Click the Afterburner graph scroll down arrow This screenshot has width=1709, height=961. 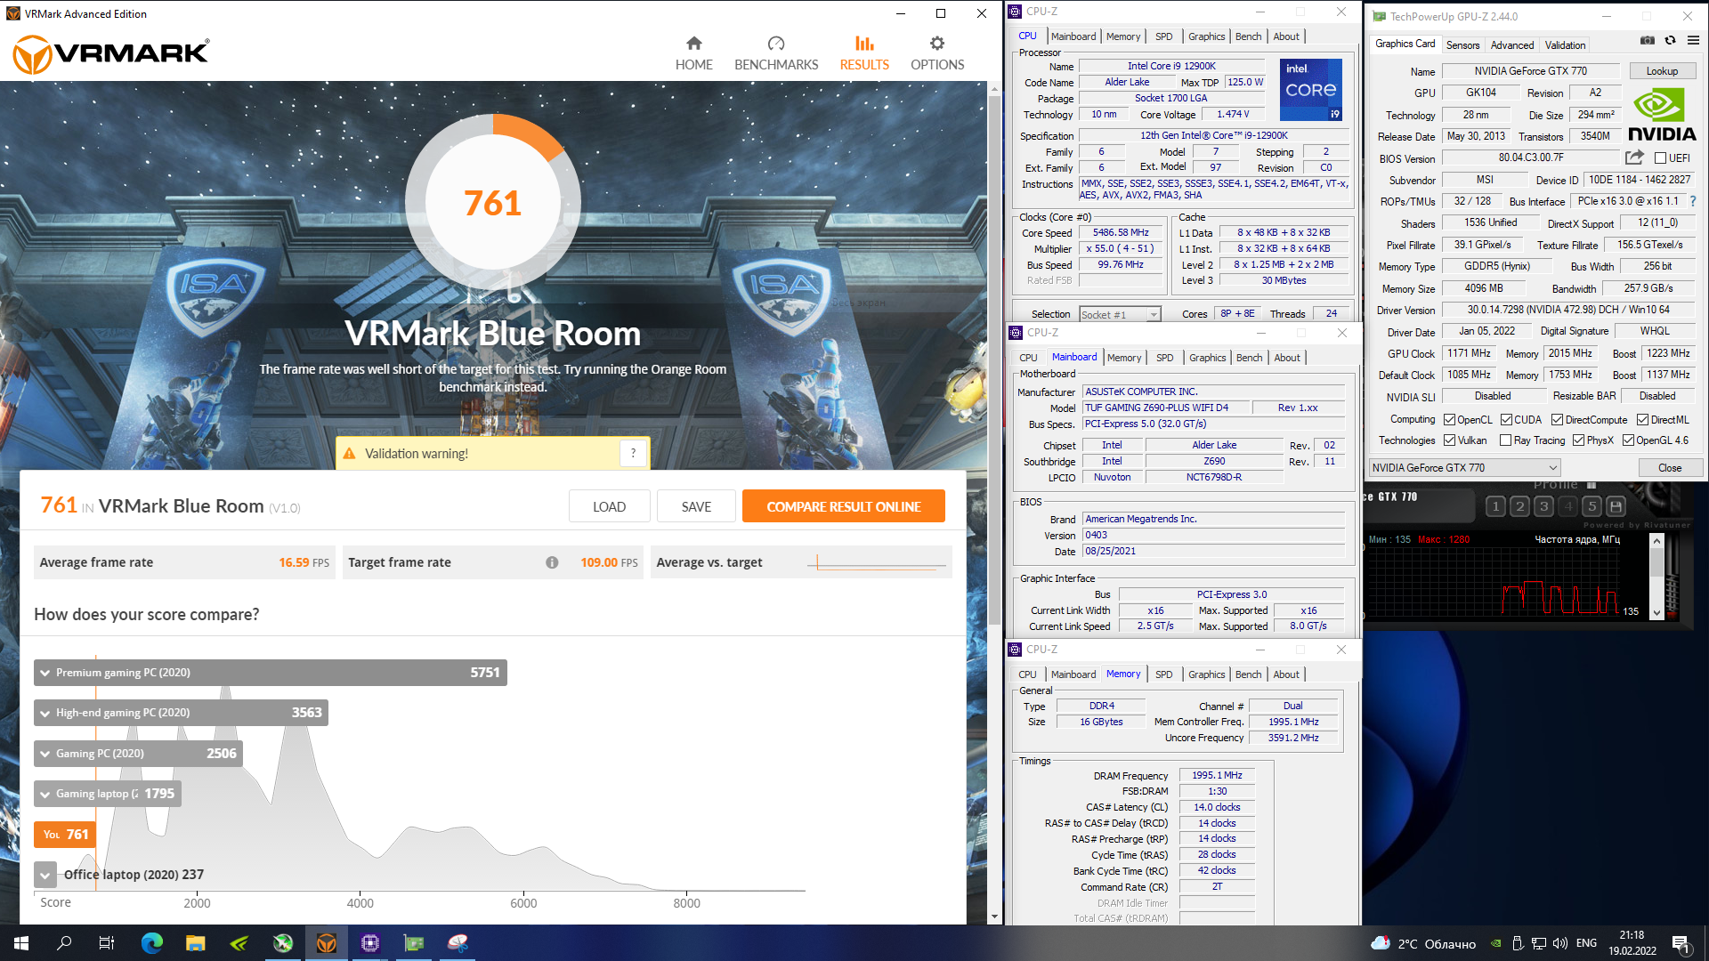point(1656,612)
